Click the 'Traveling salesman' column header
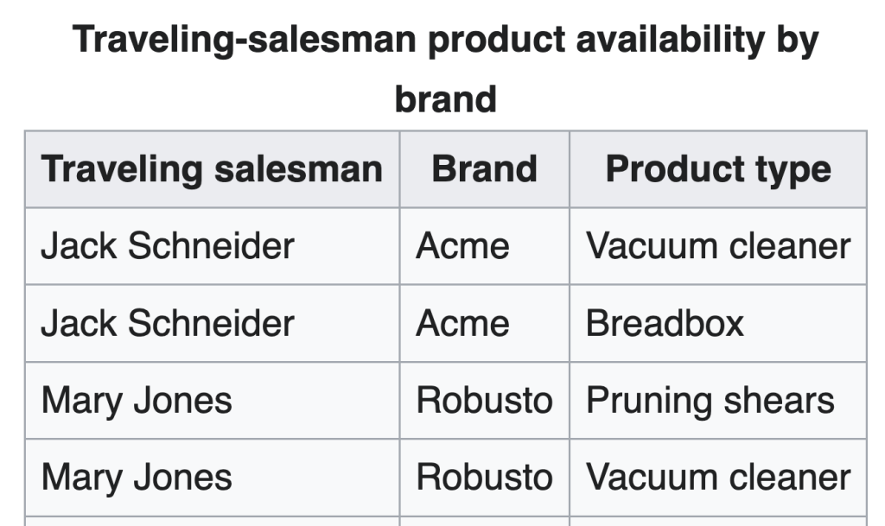 click(212, 169)
